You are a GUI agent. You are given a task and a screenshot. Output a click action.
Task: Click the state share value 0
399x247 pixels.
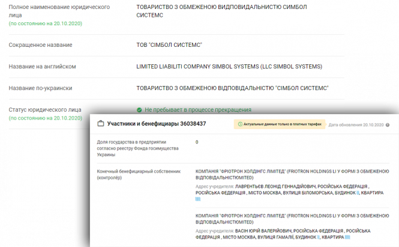coord(197,142)
